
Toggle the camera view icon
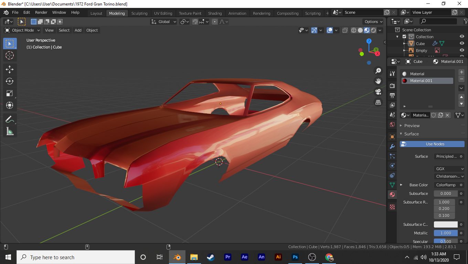click(x=378, y=92)
